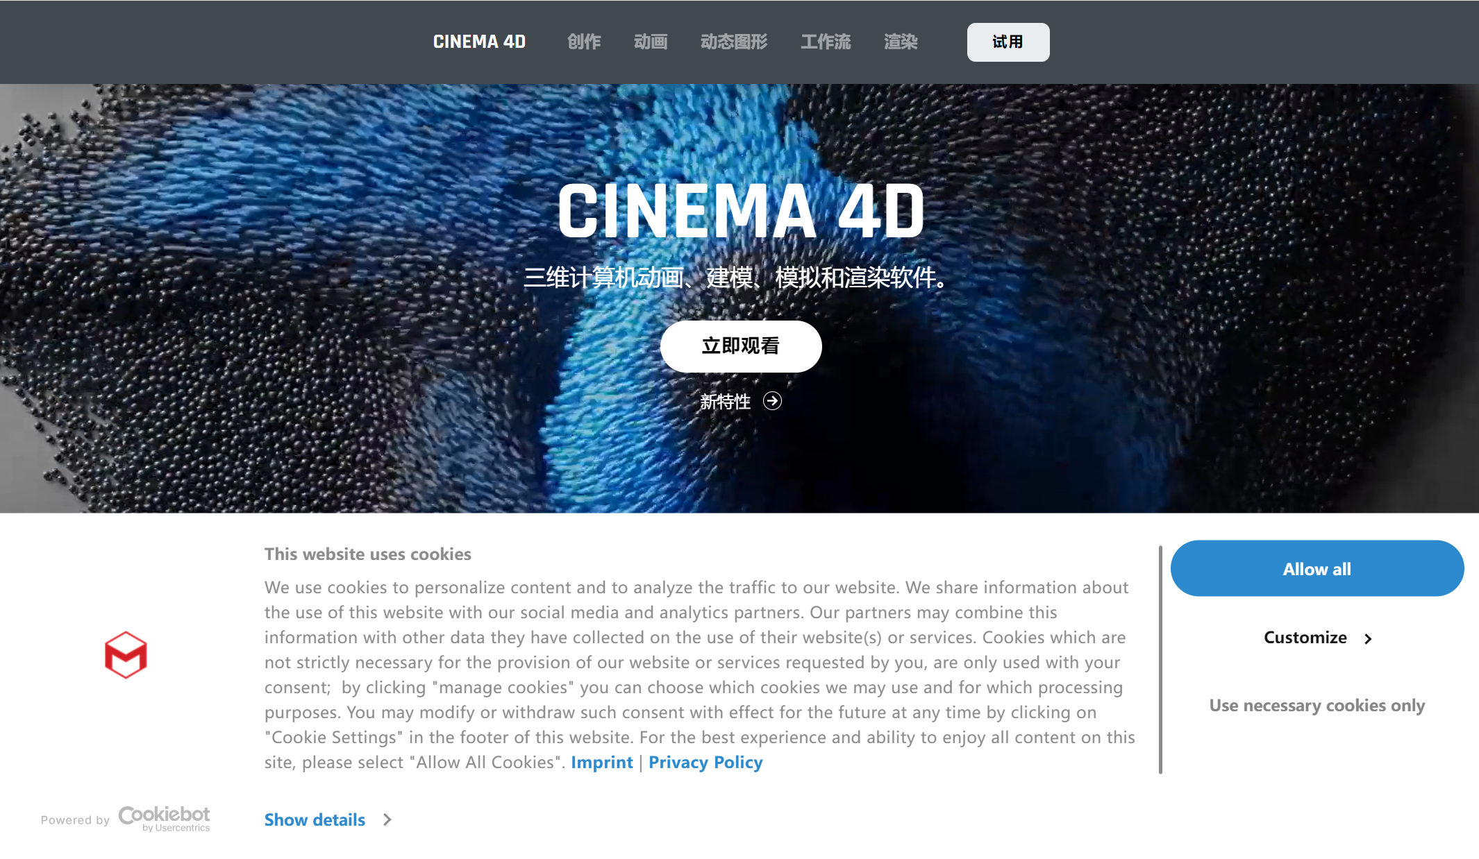Open the Privacy Policy link

[x=705, y=763]
